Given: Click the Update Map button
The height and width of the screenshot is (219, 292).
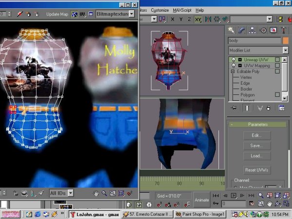Looking at the screenshot, I should tap(57, 14).
